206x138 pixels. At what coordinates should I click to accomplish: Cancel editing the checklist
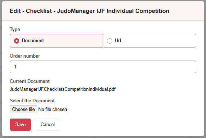(48, 125)
